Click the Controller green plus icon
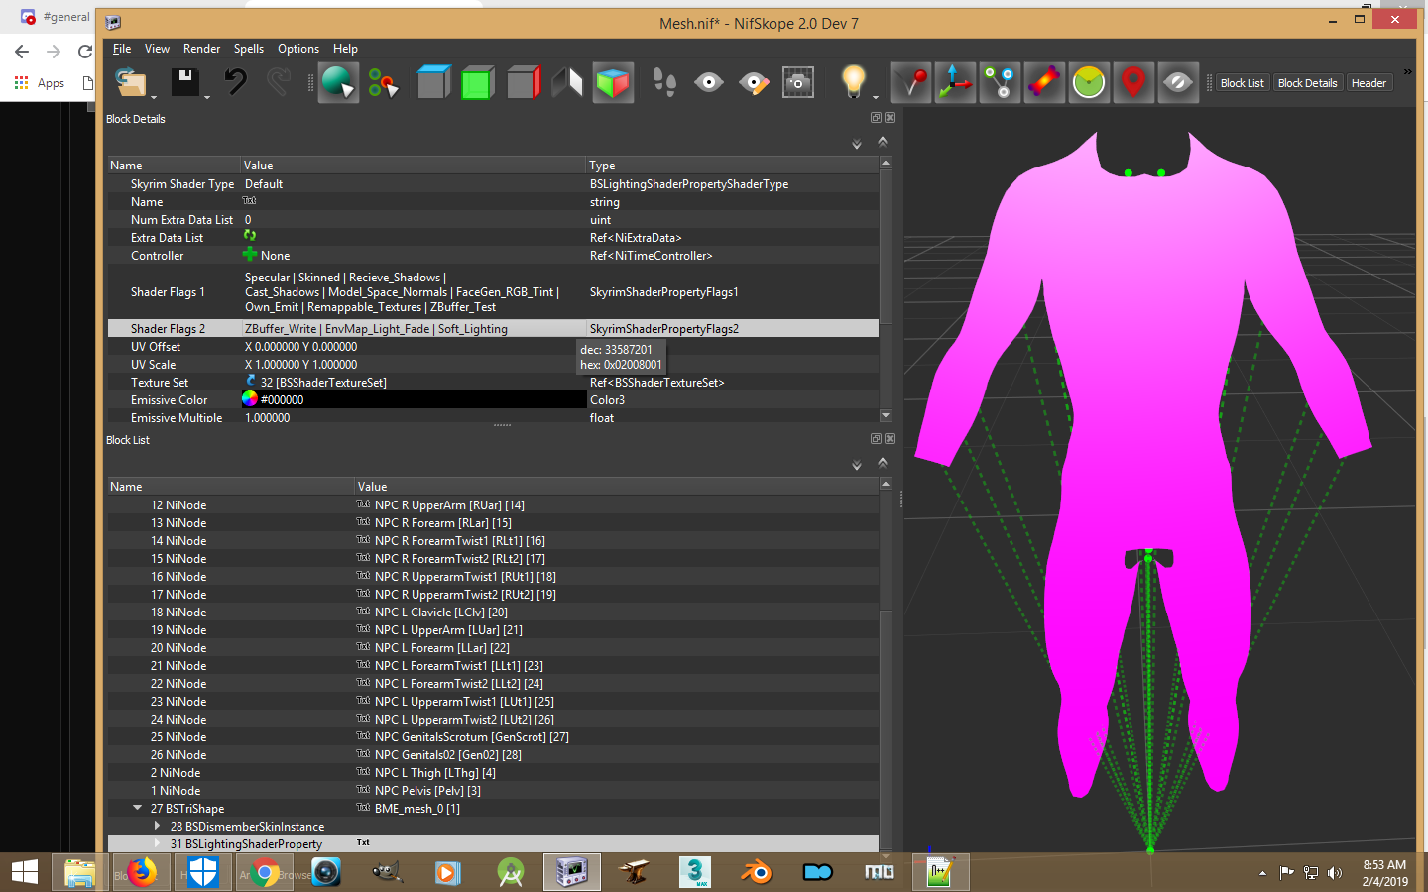Viewport: 1428px width, 892px height. pos(250,255)
